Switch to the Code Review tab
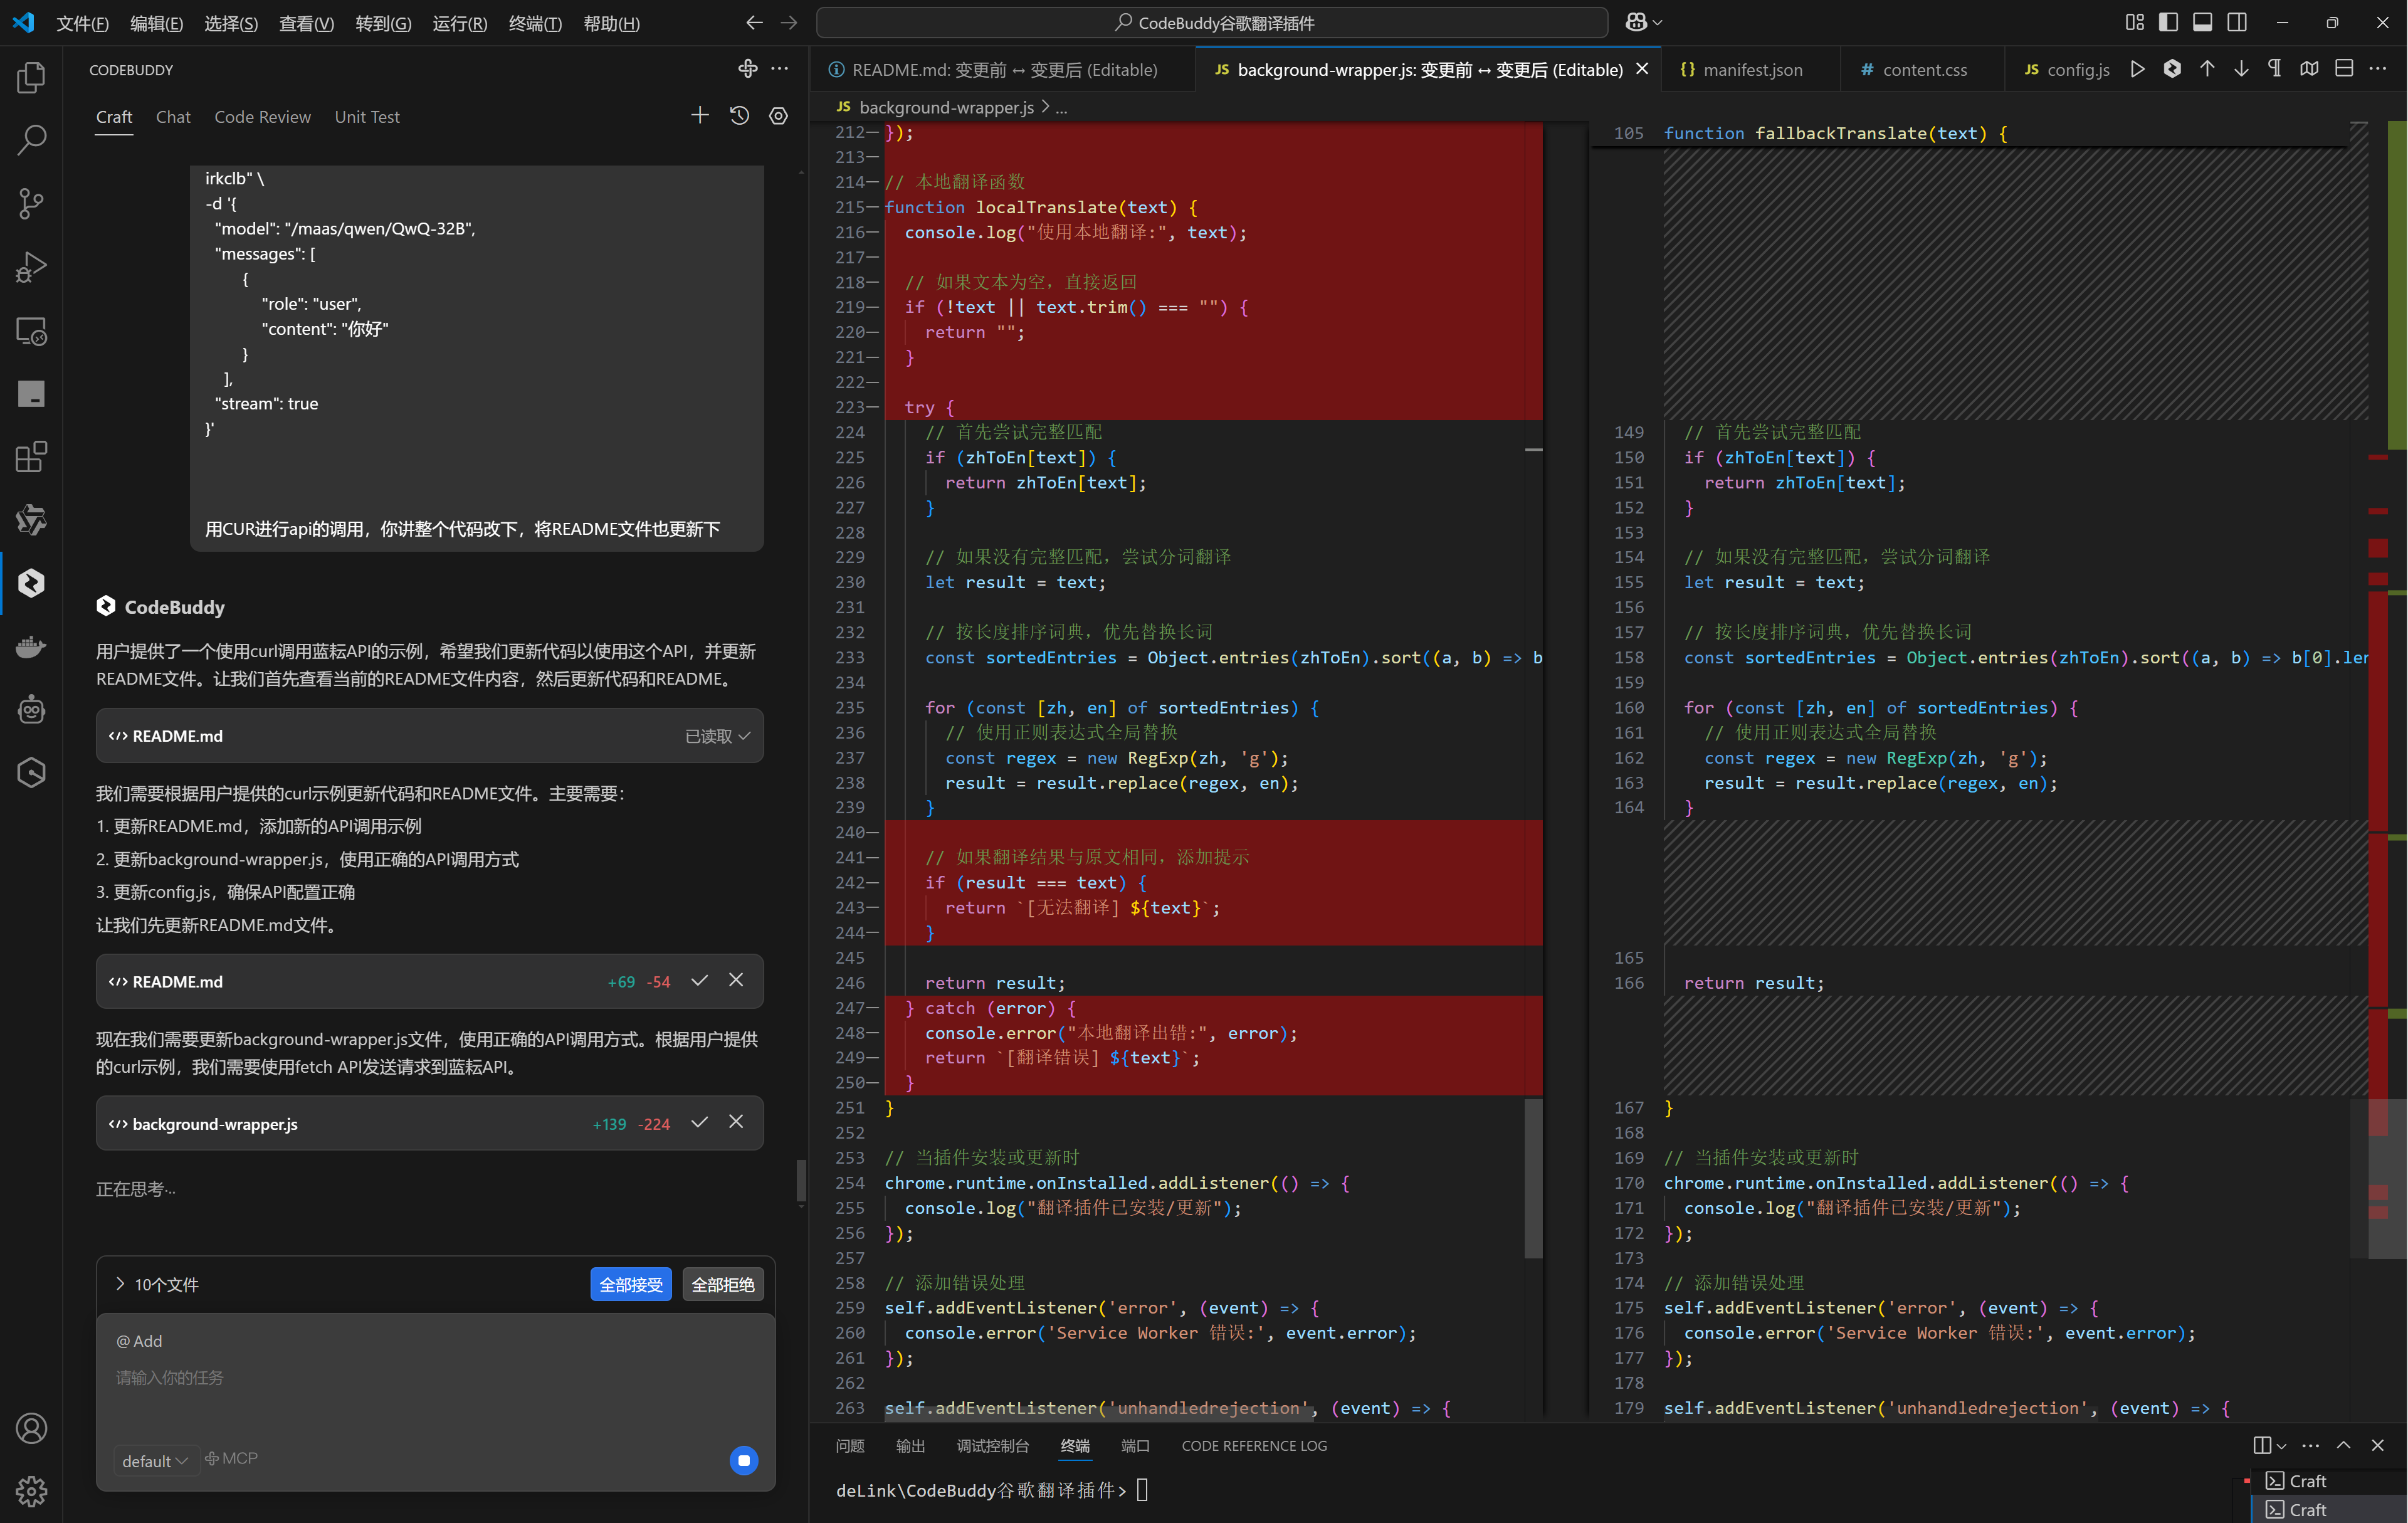The image size is (2408, 1523). coord(262,117)
